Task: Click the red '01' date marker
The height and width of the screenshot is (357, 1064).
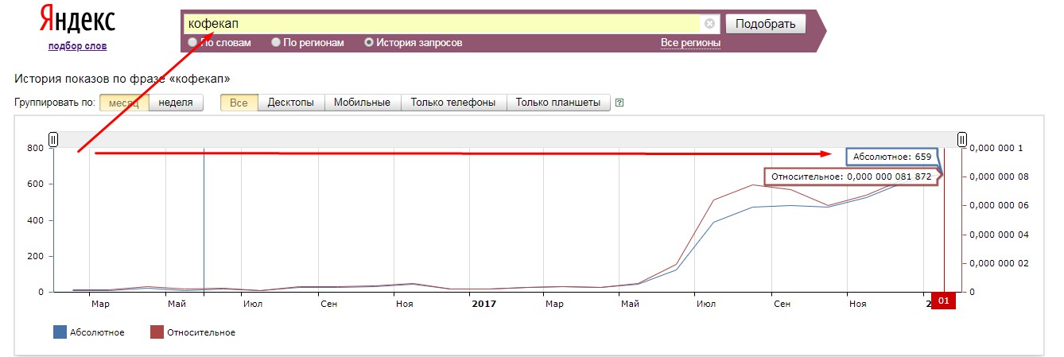Action: tap(944, 301)
